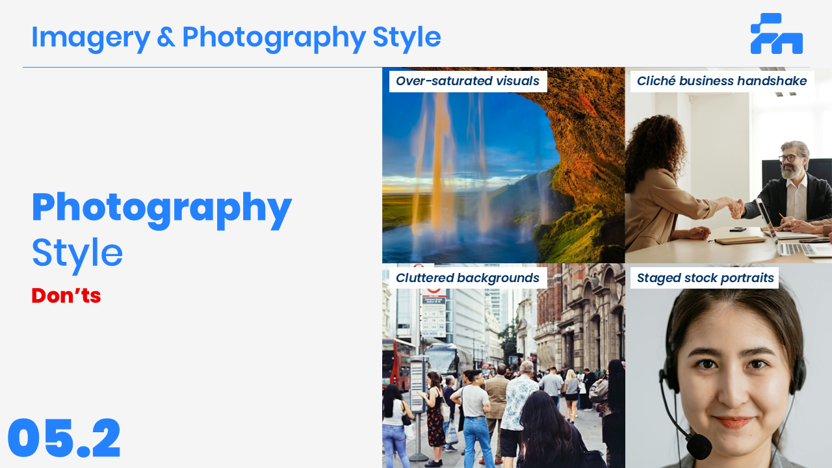Image resolution: width=832 pixels, height=468 pixels.
Task: Select the 'Style' subtitle text
Action: (77, 253)
